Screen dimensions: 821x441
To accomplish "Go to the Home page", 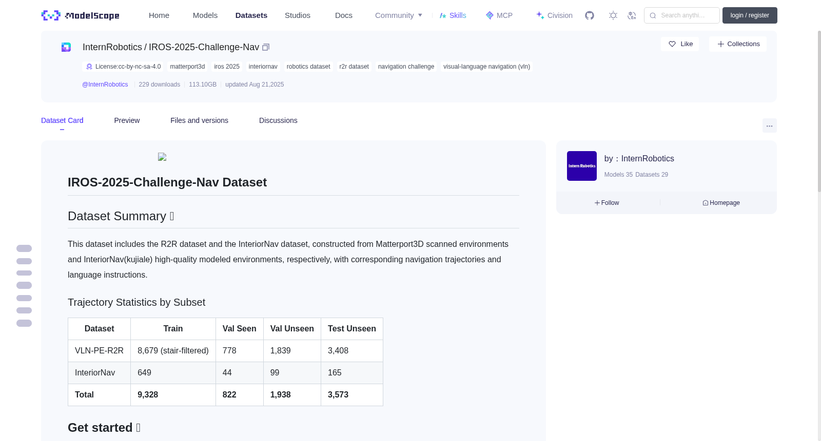I will pos(159,15).
